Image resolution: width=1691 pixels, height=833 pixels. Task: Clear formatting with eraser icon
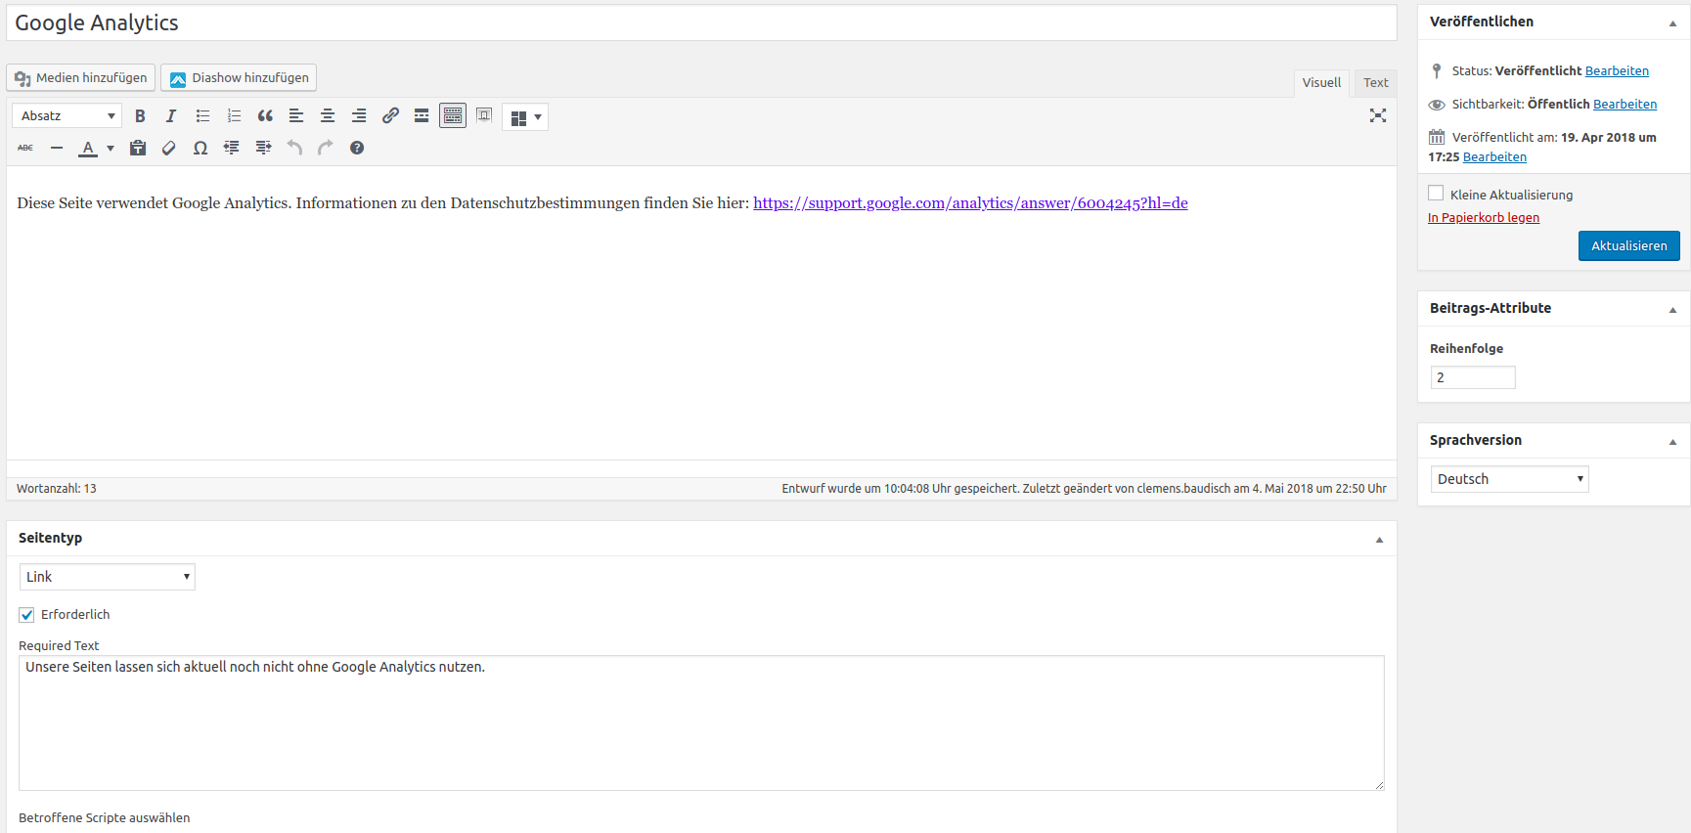click(169, 148)
